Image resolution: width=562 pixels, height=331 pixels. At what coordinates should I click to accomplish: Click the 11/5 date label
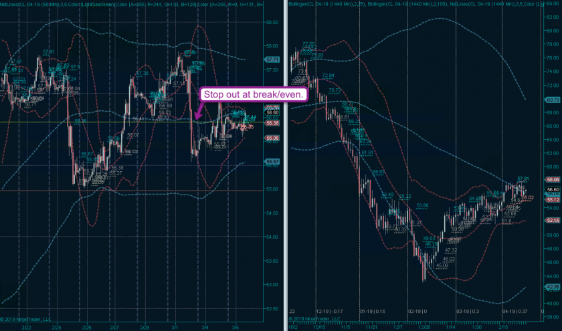pyautogui.click(x=345, y=327)
